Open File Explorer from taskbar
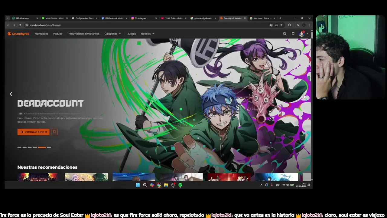The width and height of the screenshot is (387, 218). coord(166,185)
